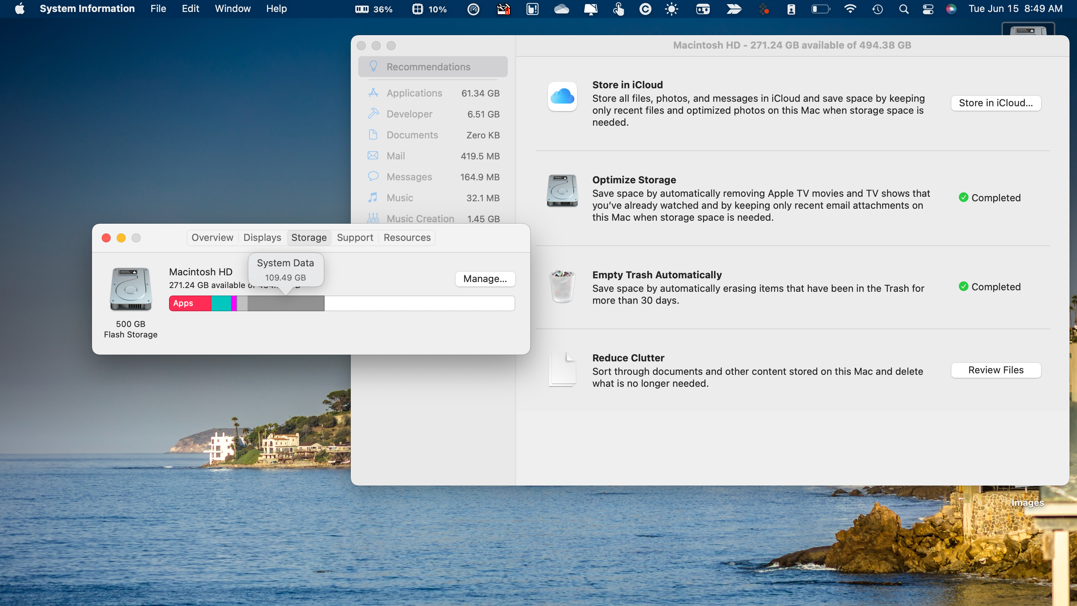This screenshot has width=1077, height=606.
Task: Click the magenta storage bar segment
Action: click(x=234, y=303)
